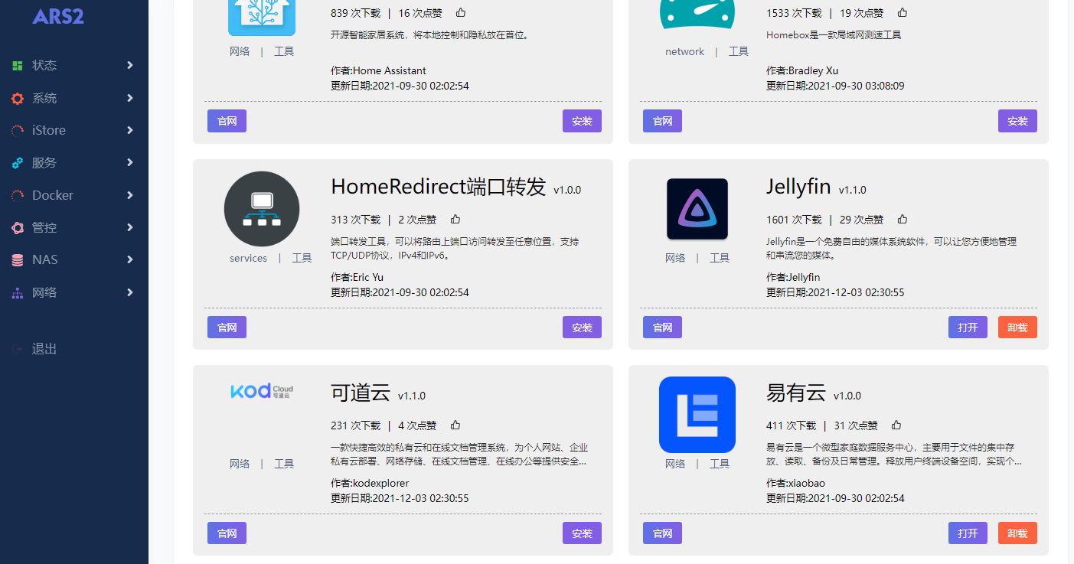Image resolution: width=1074 pixels, height=564 pixels.
Task: Like Jellyfin with thumbs-up icon
Action: [903, 219]
